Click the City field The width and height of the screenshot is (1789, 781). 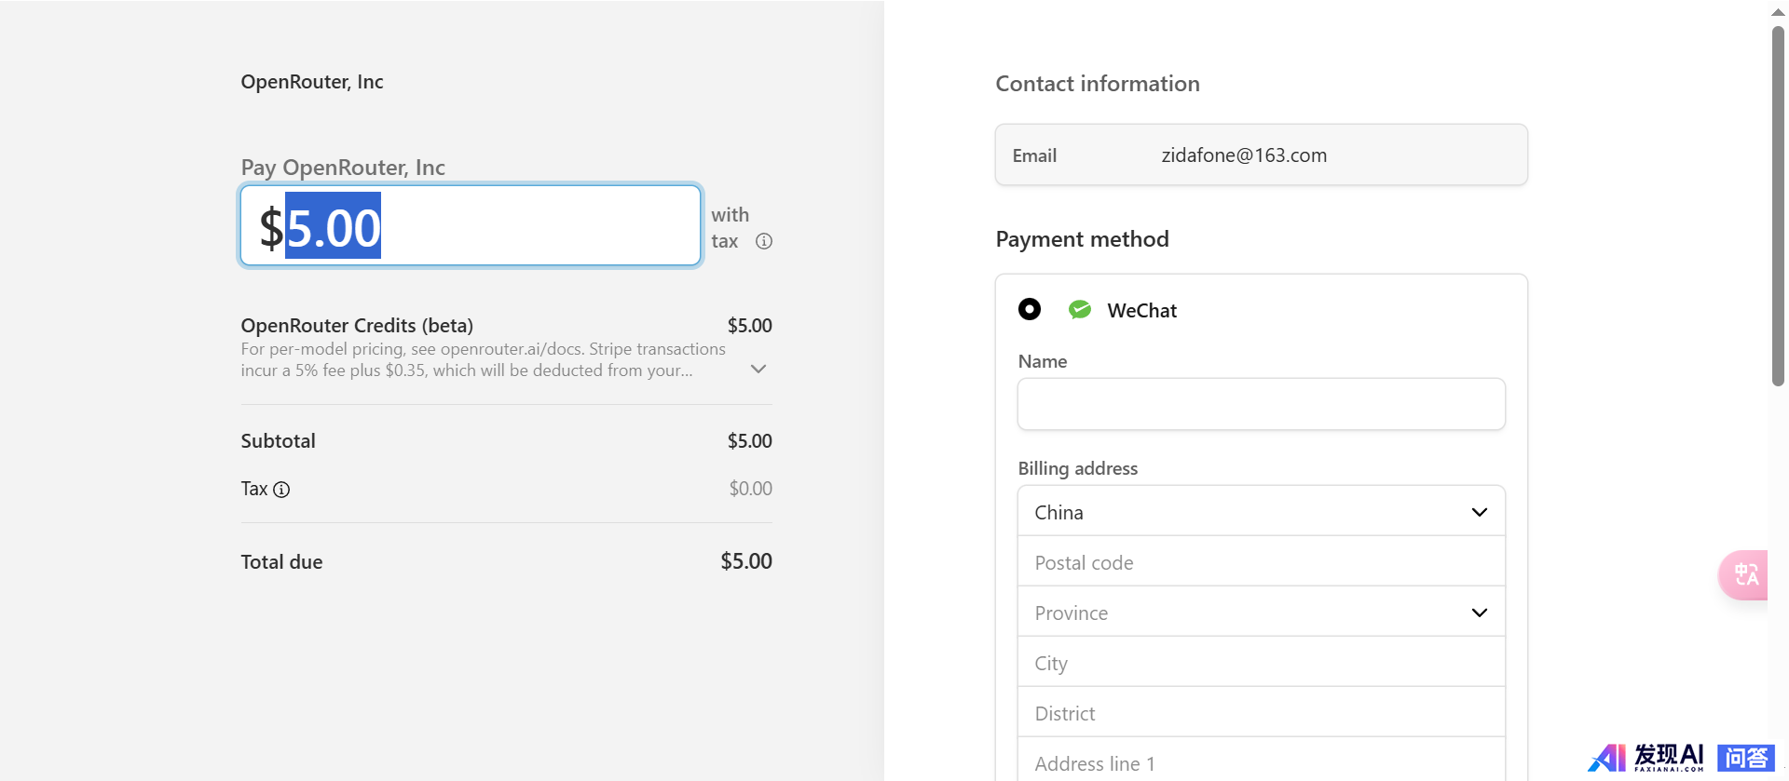coord(1262,662)
